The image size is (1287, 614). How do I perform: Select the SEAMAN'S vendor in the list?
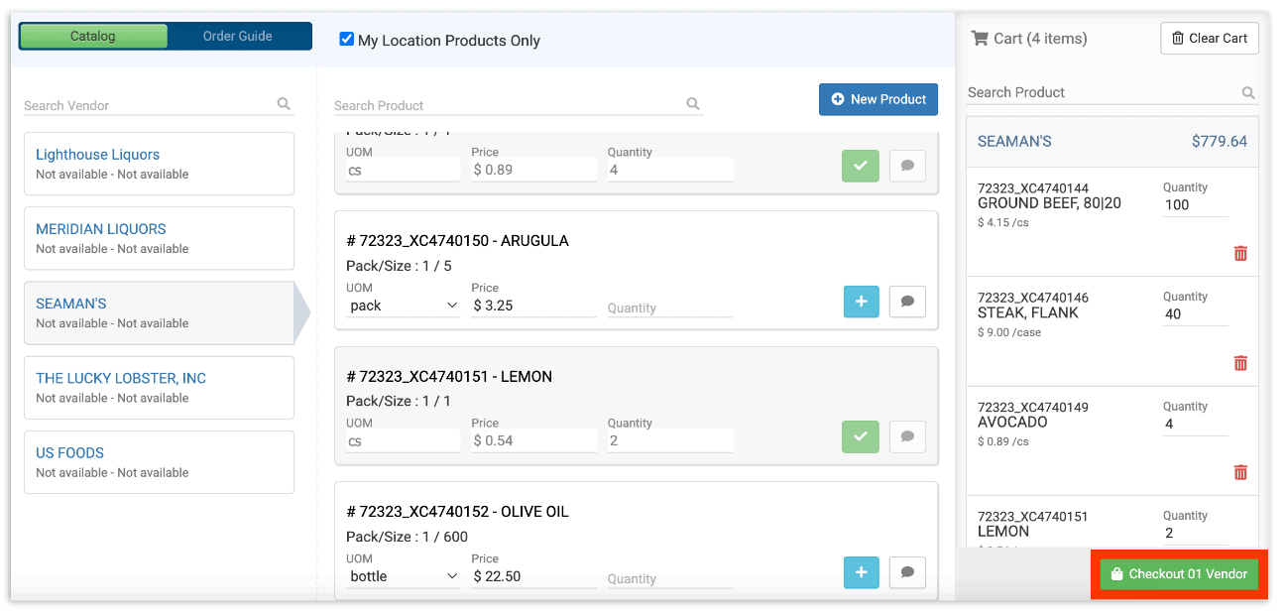(159, 312)
